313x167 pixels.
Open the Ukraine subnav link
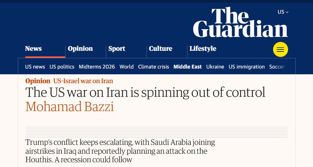[x=215, y=67]
